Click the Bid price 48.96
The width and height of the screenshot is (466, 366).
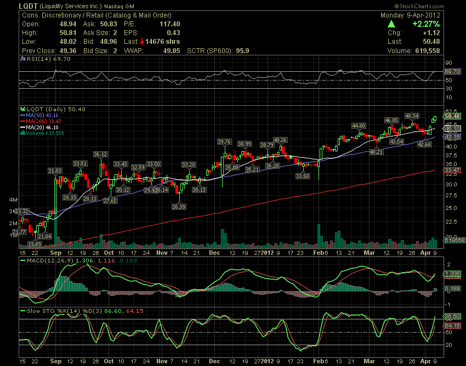coord(109,42)
